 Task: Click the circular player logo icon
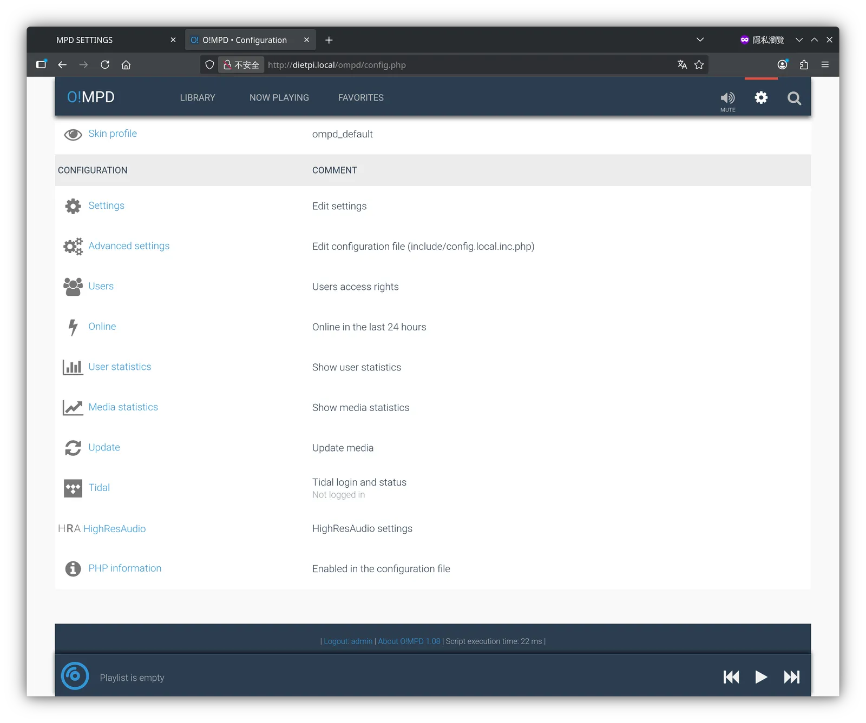click(x=75, y=676)
